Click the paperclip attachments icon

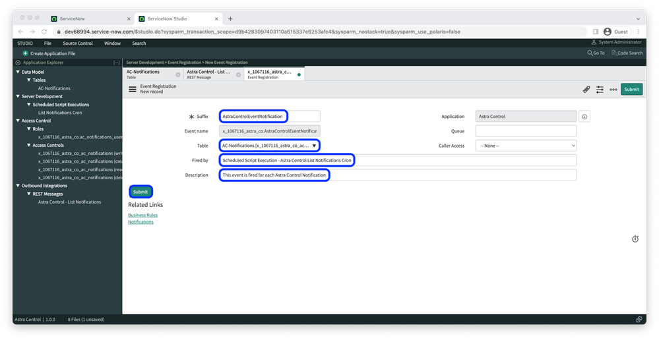(586, 90)
